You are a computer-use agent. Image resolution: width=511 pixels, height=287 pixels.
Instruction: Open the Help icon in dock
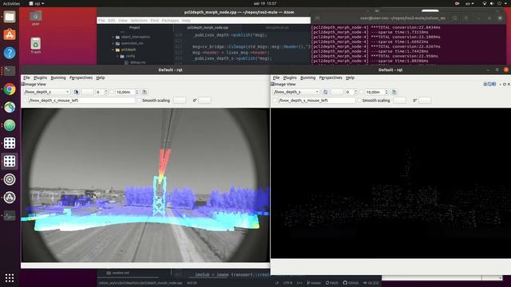tap(10, 53)
